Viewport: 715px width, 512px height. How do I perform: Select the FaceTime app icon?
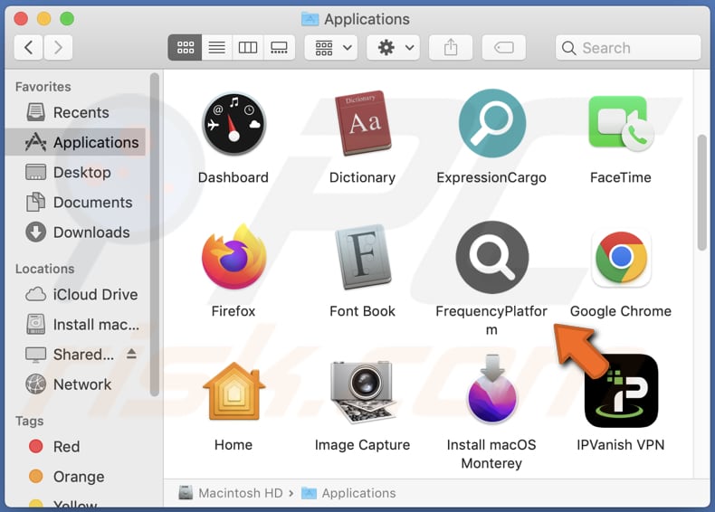(621, 124)
